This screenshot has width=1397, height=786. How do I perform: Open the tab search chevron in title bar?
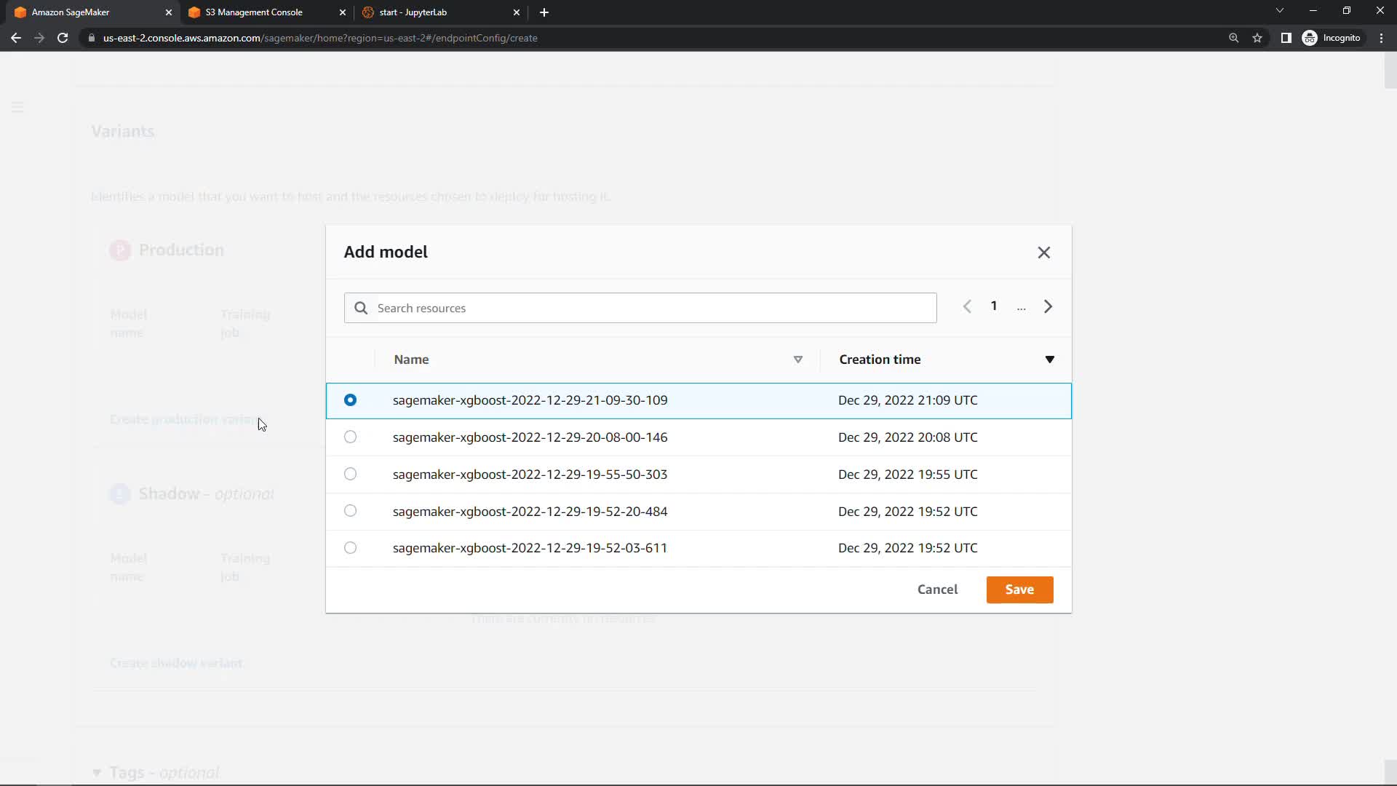(x=1279, y=11)
